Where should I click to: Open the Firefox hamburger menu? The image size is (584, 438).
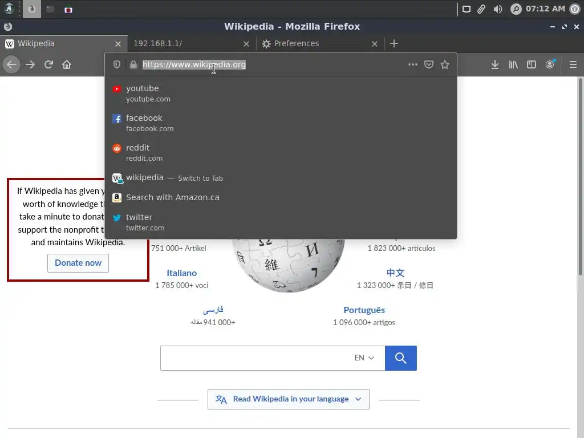point(573,64)
